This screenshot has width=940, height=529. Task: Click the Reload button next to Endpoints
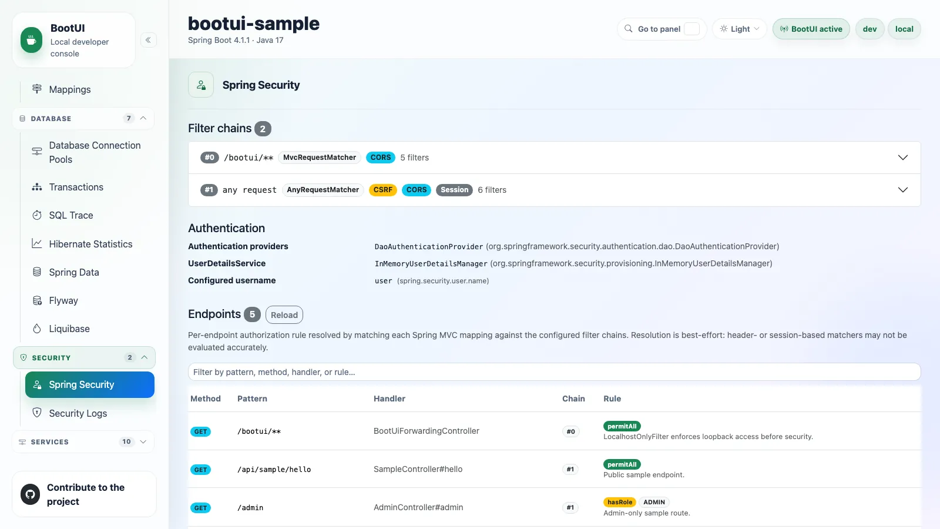pos(284,314)
